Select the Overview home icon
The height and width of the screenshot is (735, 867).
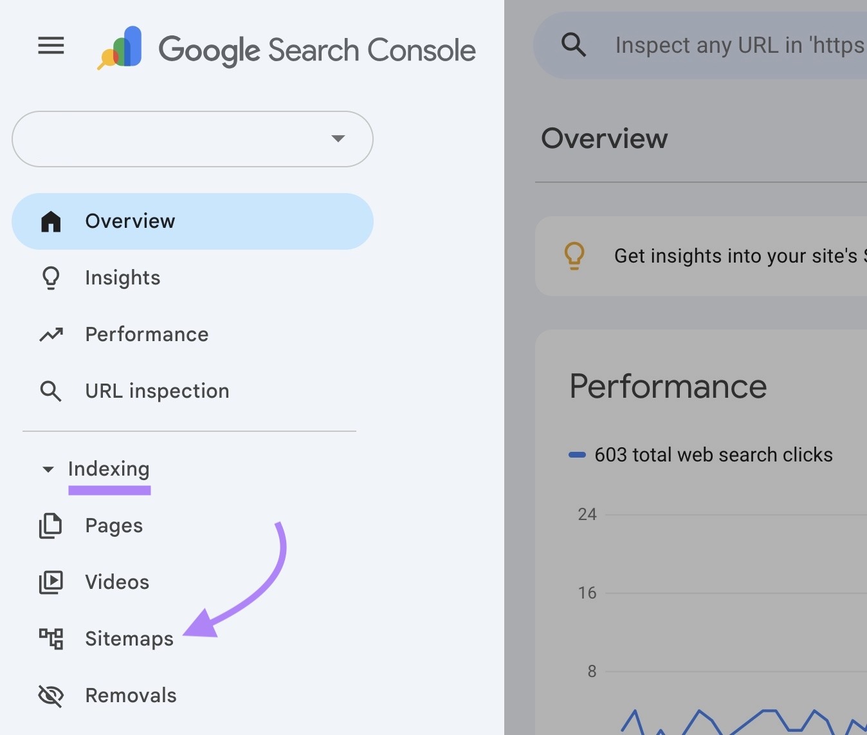tap(50, 221)
